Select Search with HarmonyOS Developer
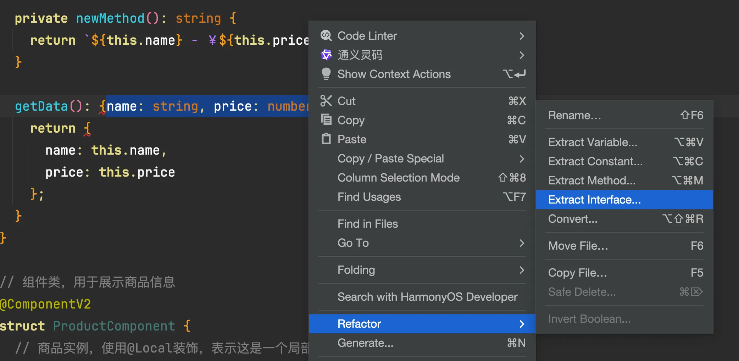This screenshot has width=739, height=361. click(427, 297)
